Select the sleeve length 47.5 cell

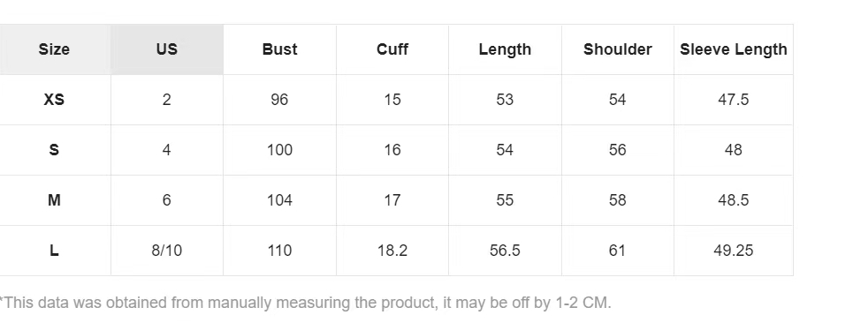[734, 100]
